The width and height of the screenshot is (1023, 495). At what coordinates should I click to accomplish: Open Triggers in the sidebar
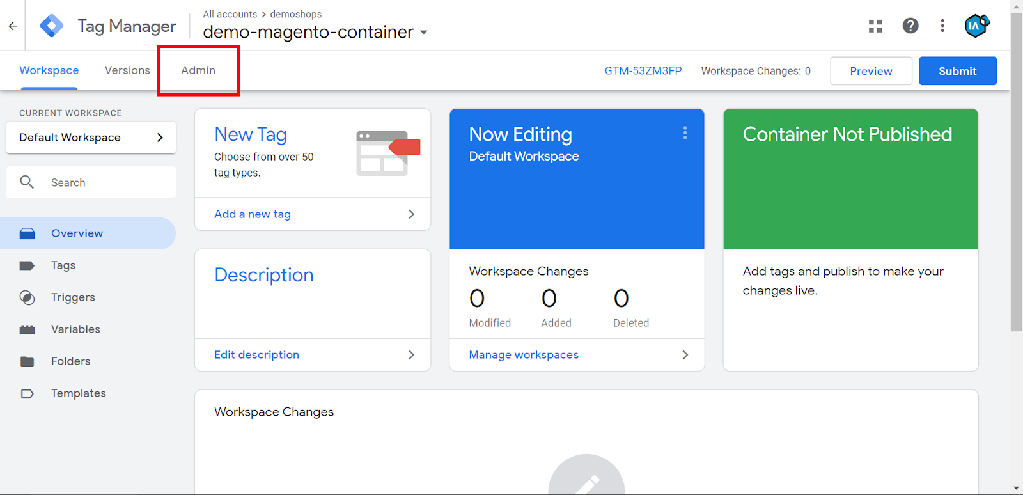(73, 297)
